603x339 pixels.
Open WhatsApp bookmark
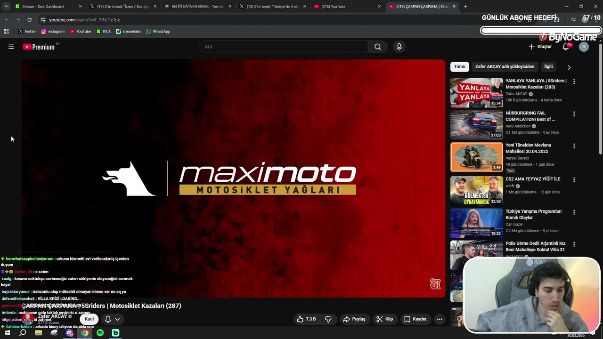pyautogui.click(x=158, y=32)
